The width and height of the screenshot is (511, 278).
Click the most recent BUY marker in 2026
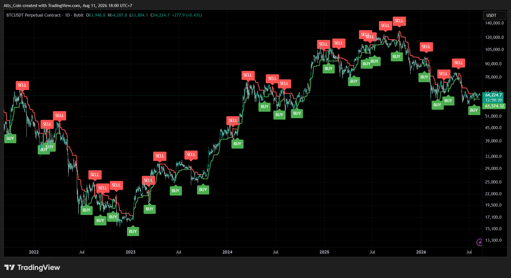474,110
